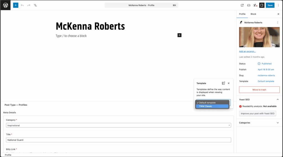Expand the Categories panel

(x=278, y=123)
